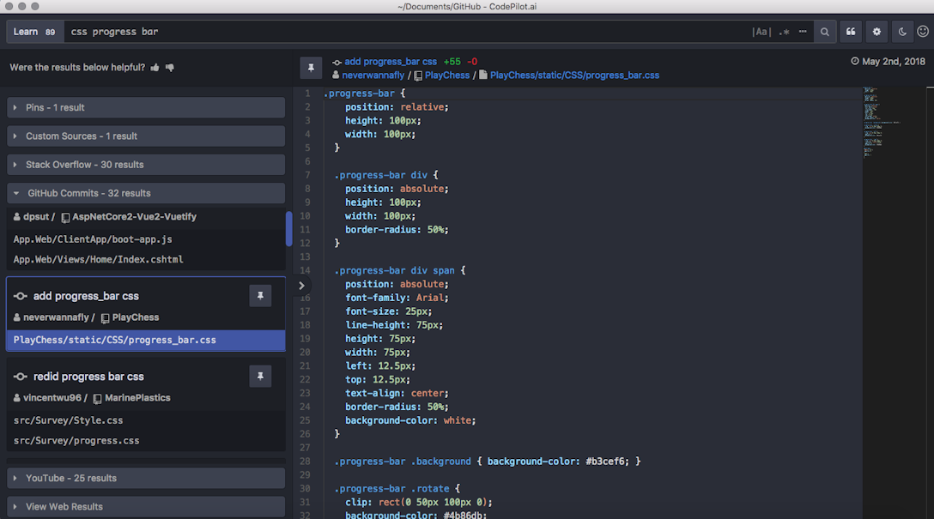This screenshot has height=519, width=934.
Task: Switch theme using the moon icon
Action: [902, 32]
